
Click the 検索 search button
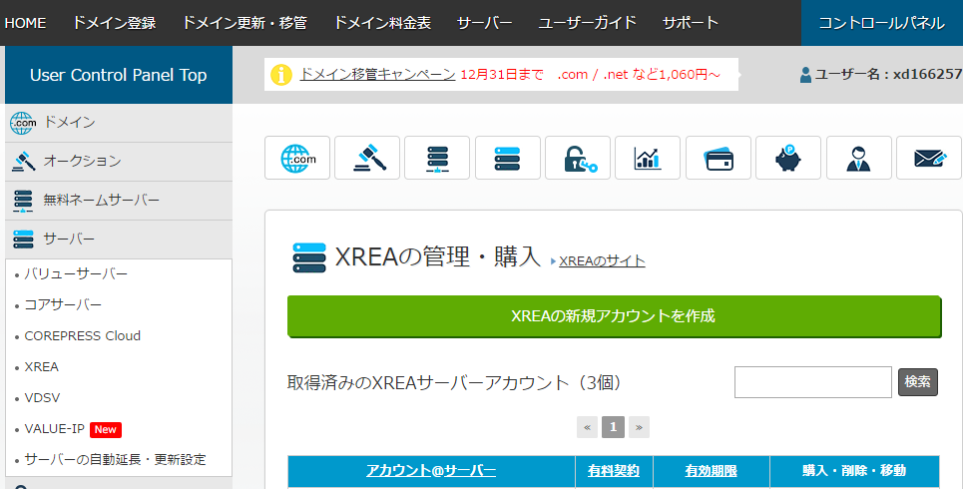(917, 382)
